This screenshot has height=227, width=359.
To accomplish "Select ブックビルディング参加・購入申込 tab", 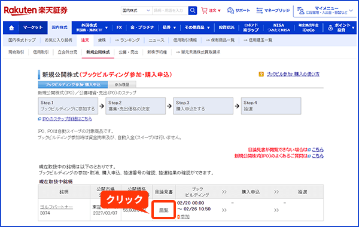I will tap(73, 85).
